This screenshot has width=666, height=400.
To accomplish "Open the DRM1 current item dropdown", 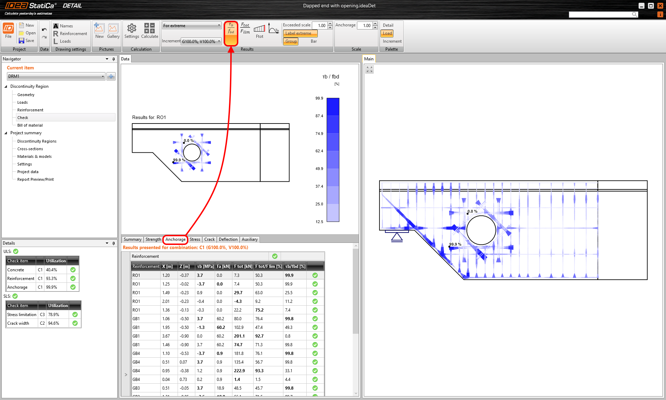I will click(x=56, y=76).
